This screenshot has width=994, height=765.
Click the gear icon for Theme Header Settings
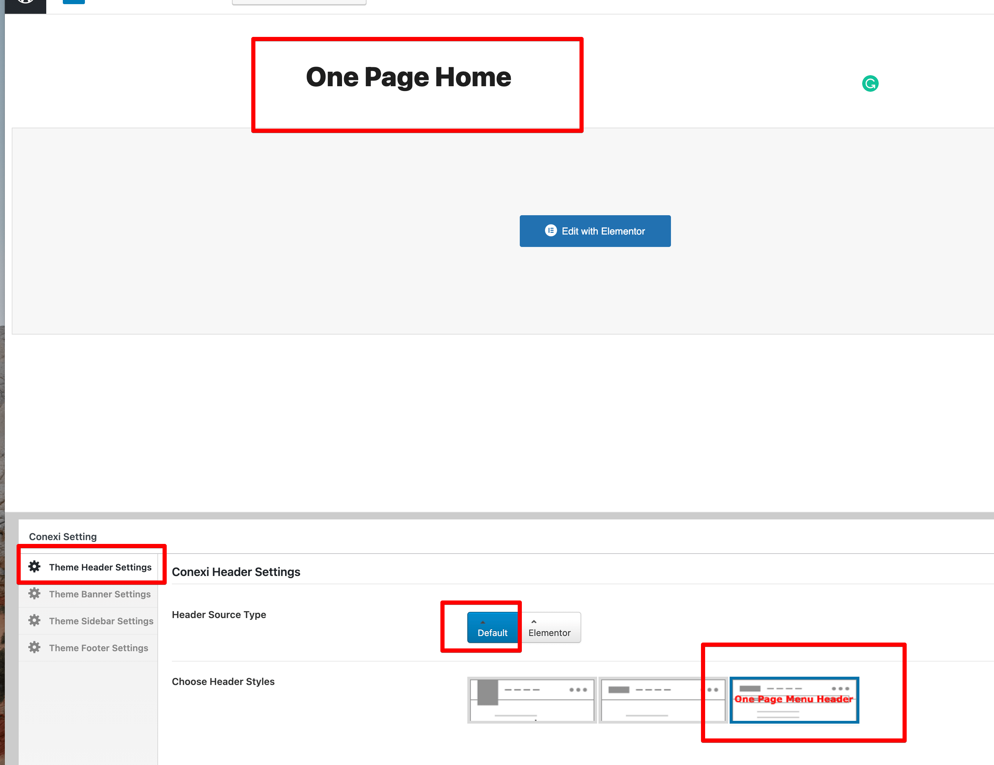pos(35,567)
